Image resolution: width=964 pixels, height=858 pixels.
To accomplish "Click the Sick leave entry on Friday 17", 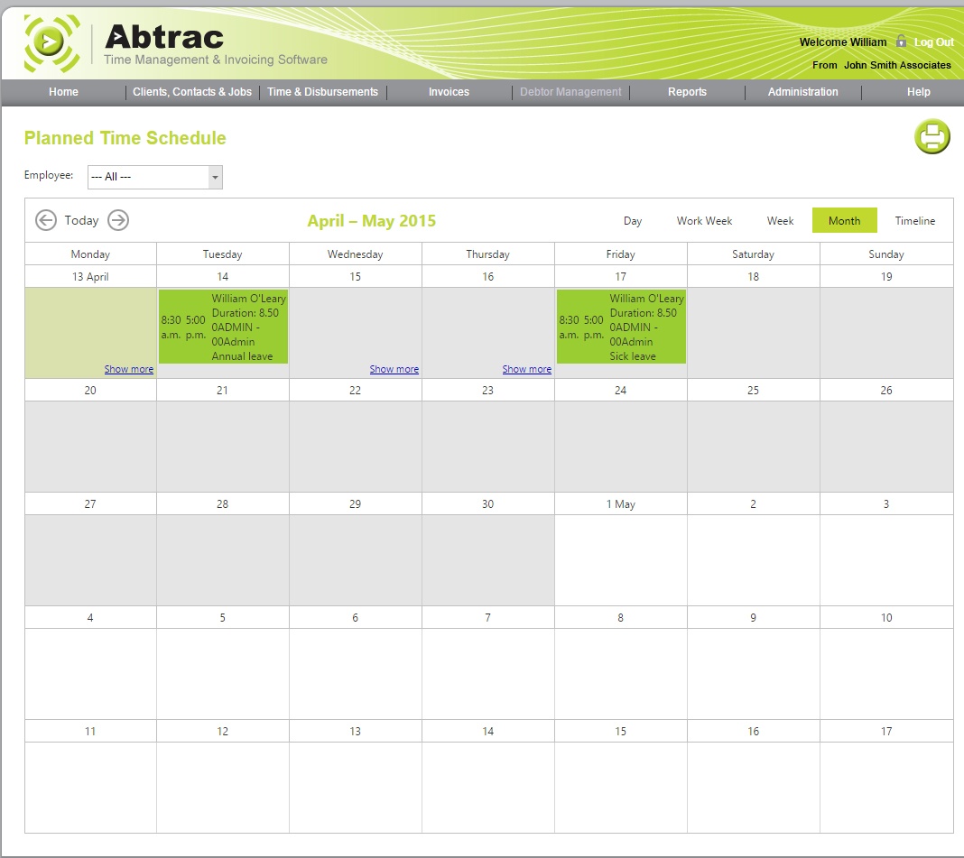I will coord(620,327).
